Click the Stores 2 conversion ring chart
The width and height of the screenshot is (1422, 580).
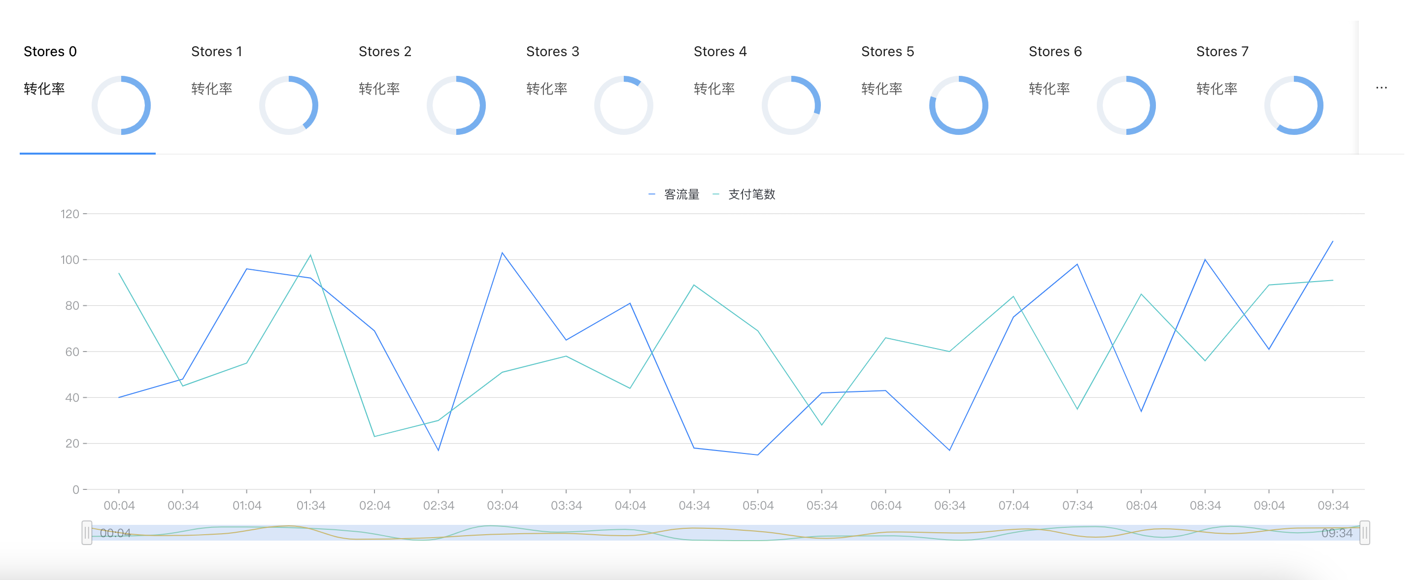click(456, 105)
